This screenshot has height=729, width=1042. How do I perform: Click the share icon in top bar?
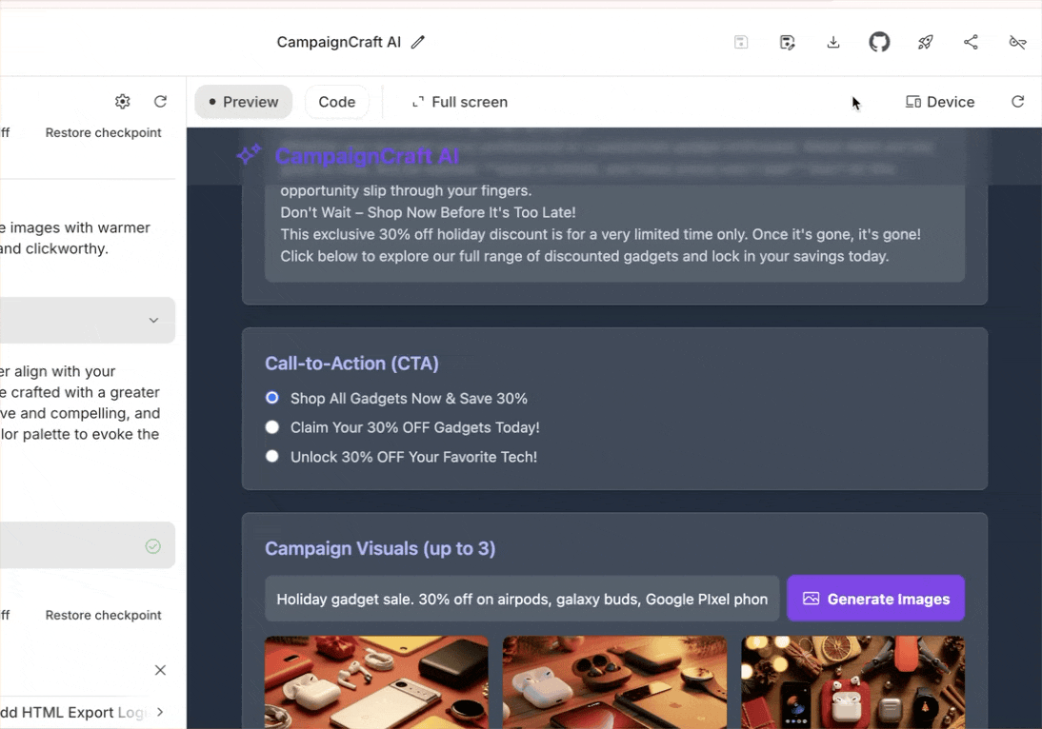tap(971, 43)
